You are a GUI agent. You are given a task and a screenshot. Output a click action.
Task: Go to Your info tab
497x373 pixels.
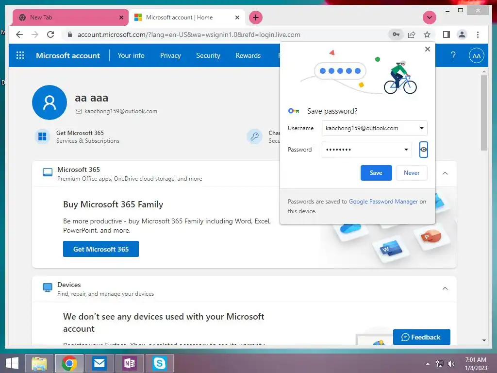point(131,55)
